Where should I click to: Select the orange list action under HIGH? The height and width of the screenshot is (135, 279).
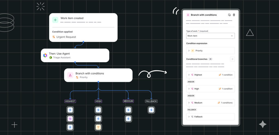pos(98,127)
